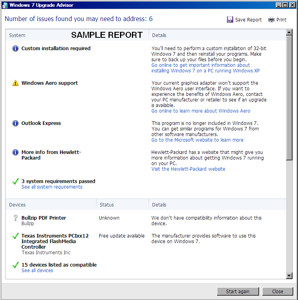Viewport: 298px width, 300px height.
Task: Click the Number of issues found heading
Action: tap(79, 19)
